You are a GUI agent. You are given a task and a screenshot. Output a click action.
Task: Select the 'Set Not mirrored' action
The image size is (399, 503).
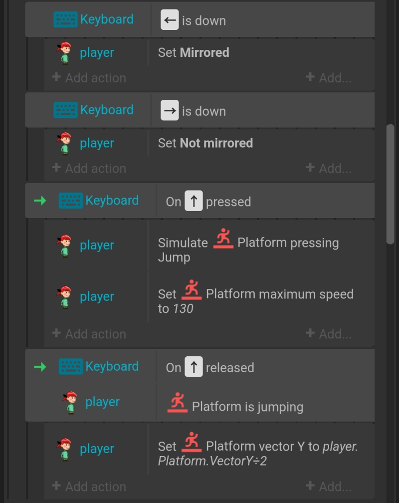click(205, 143)
